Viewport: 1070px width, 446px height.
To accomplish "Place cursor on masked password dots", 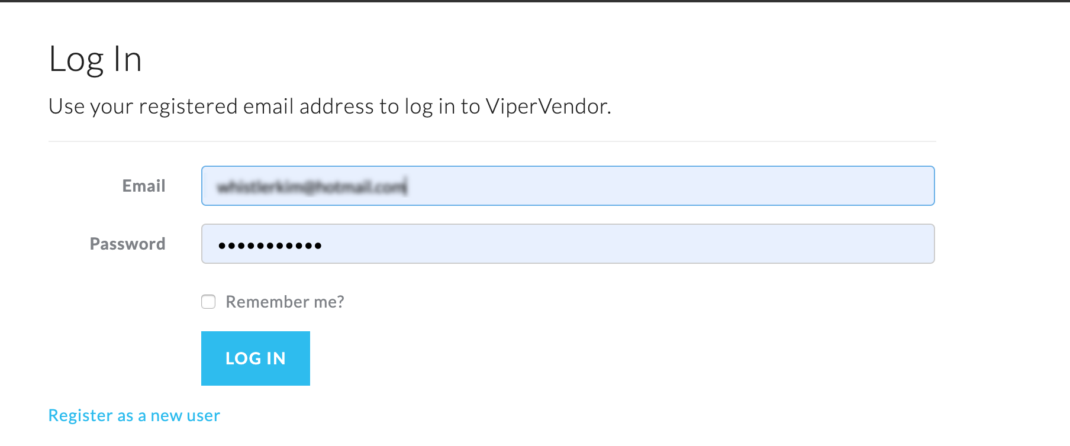I will [x=270, y=245].
